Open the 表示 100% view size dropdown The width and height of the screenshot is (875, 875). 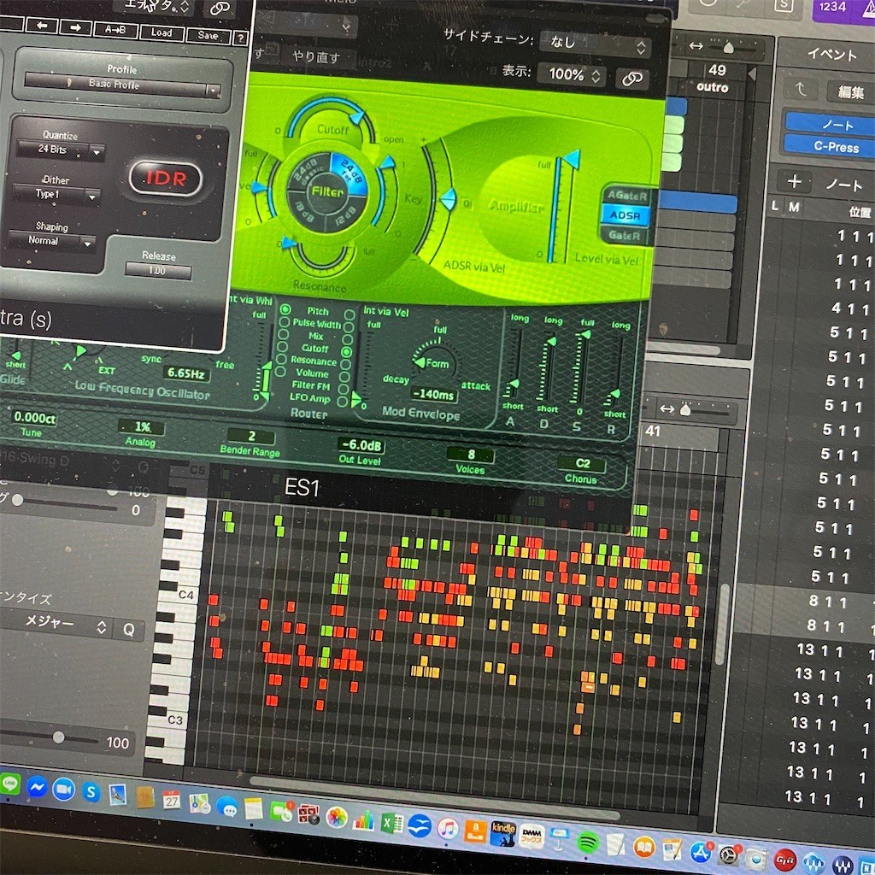[x=572, y=75]
